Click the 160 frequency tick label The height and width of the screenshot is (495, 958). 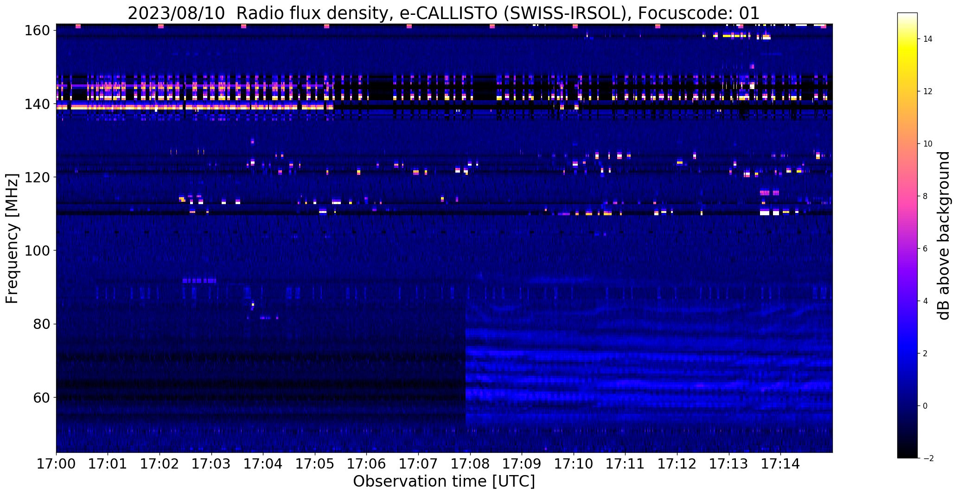coord(37,31)
